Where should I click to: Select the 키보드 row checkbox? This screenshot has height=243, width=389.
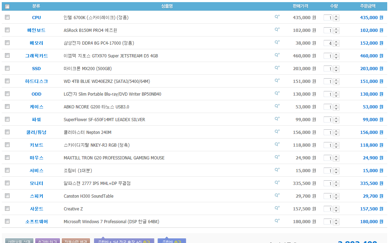click(7, 145)
